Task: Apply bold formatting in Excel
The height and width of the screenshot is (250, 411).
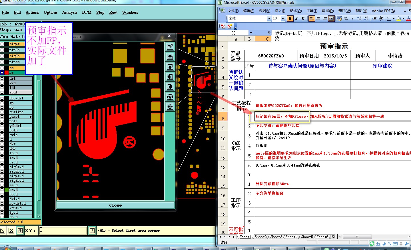Action: pyautogui.click(x=290, y=19)
